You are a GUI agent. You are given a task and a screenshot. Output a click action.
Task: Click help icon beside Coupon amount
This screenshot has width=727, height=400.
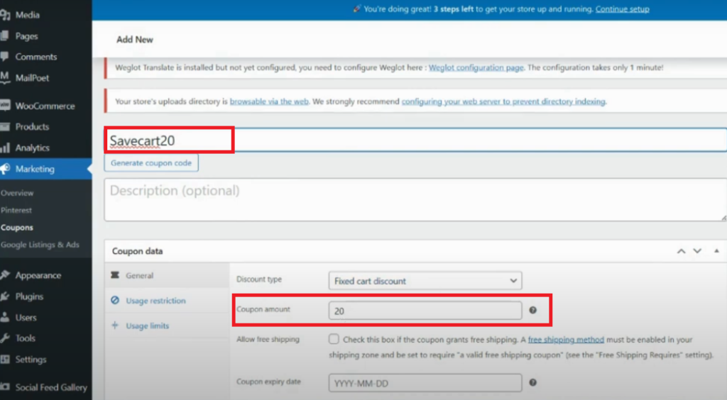click(x=532, y=310)
